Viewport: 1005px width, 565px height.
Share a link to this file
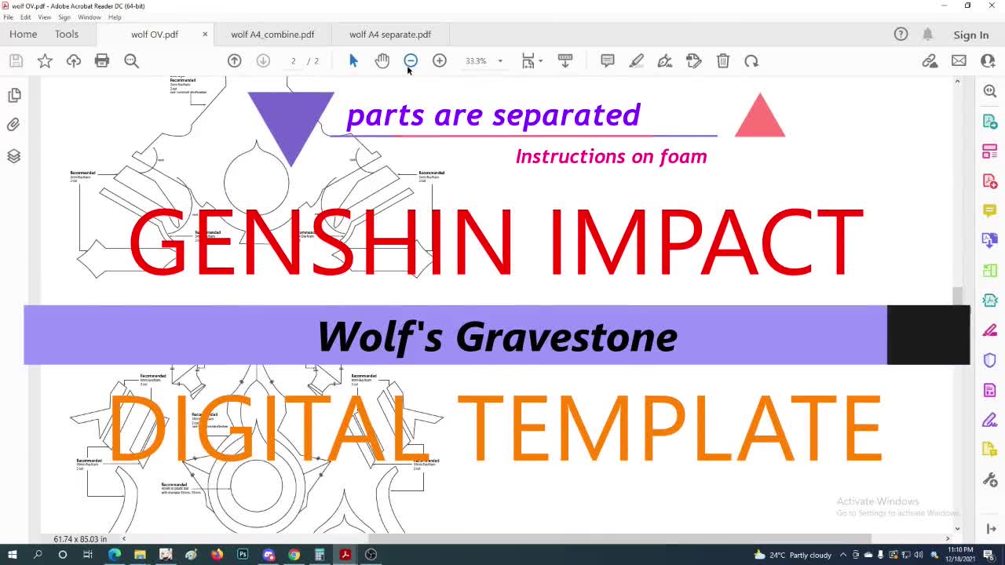point(930,60)
